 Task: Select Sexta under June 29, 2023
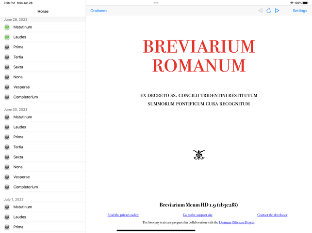click(43, 67)
